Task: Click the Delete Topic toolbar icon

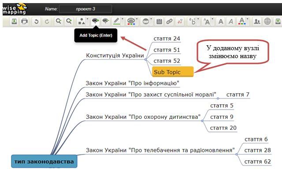Action: click(x=106, y=22)
